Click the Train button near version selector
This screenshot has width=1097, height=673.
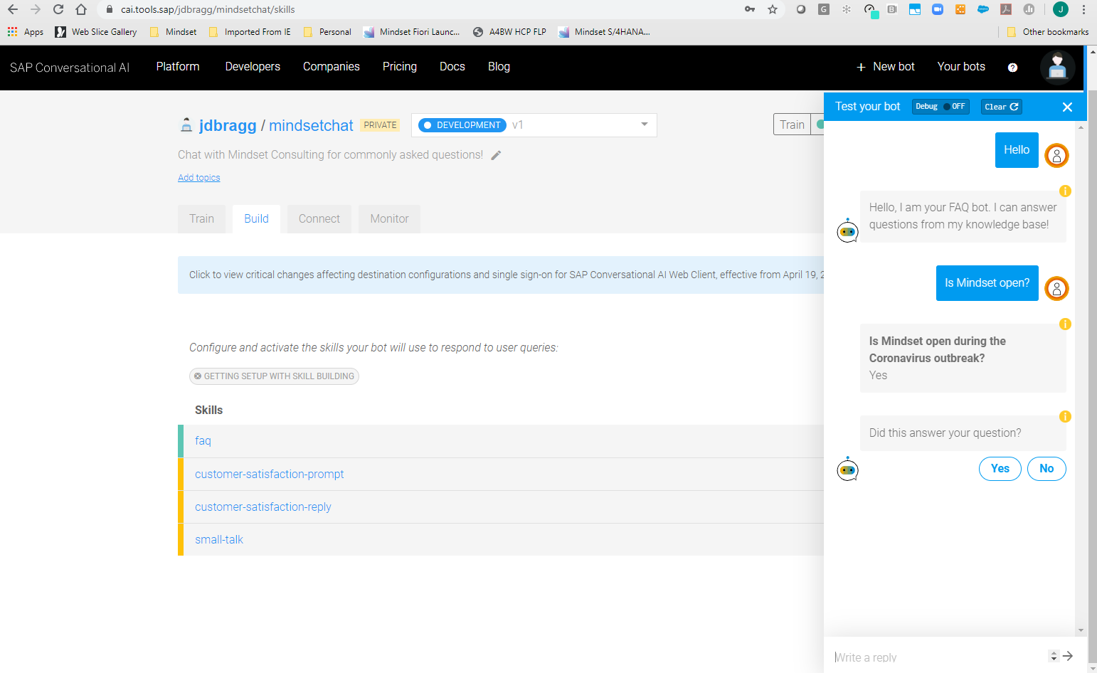pos(792,124)
